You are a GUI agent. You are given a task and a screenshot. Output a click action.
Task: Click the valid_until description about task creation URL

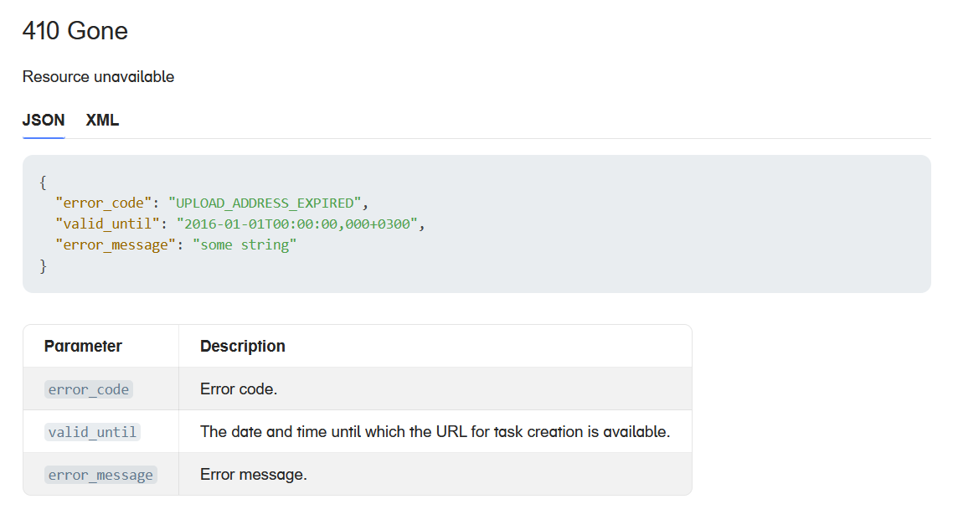pos(435,432)
